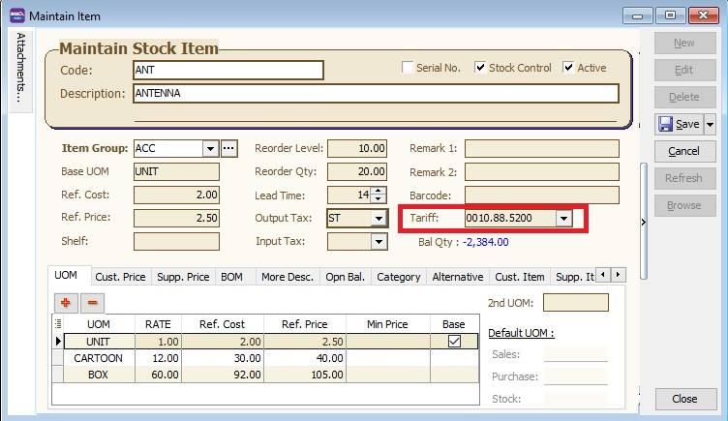Uncheck the Active checkbox
This screenshot has height=421, width=728.
(x=568, y=68)
